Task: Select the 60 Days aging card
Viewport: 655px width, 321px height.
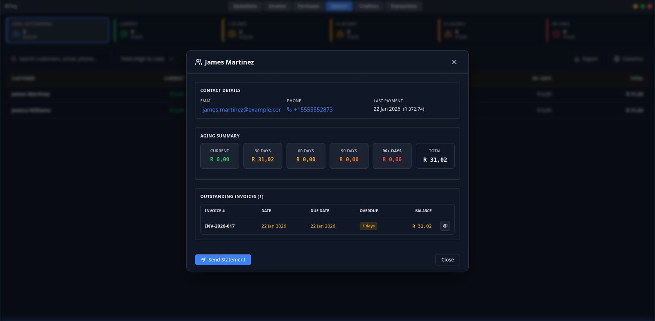Action: pos(306,156)
